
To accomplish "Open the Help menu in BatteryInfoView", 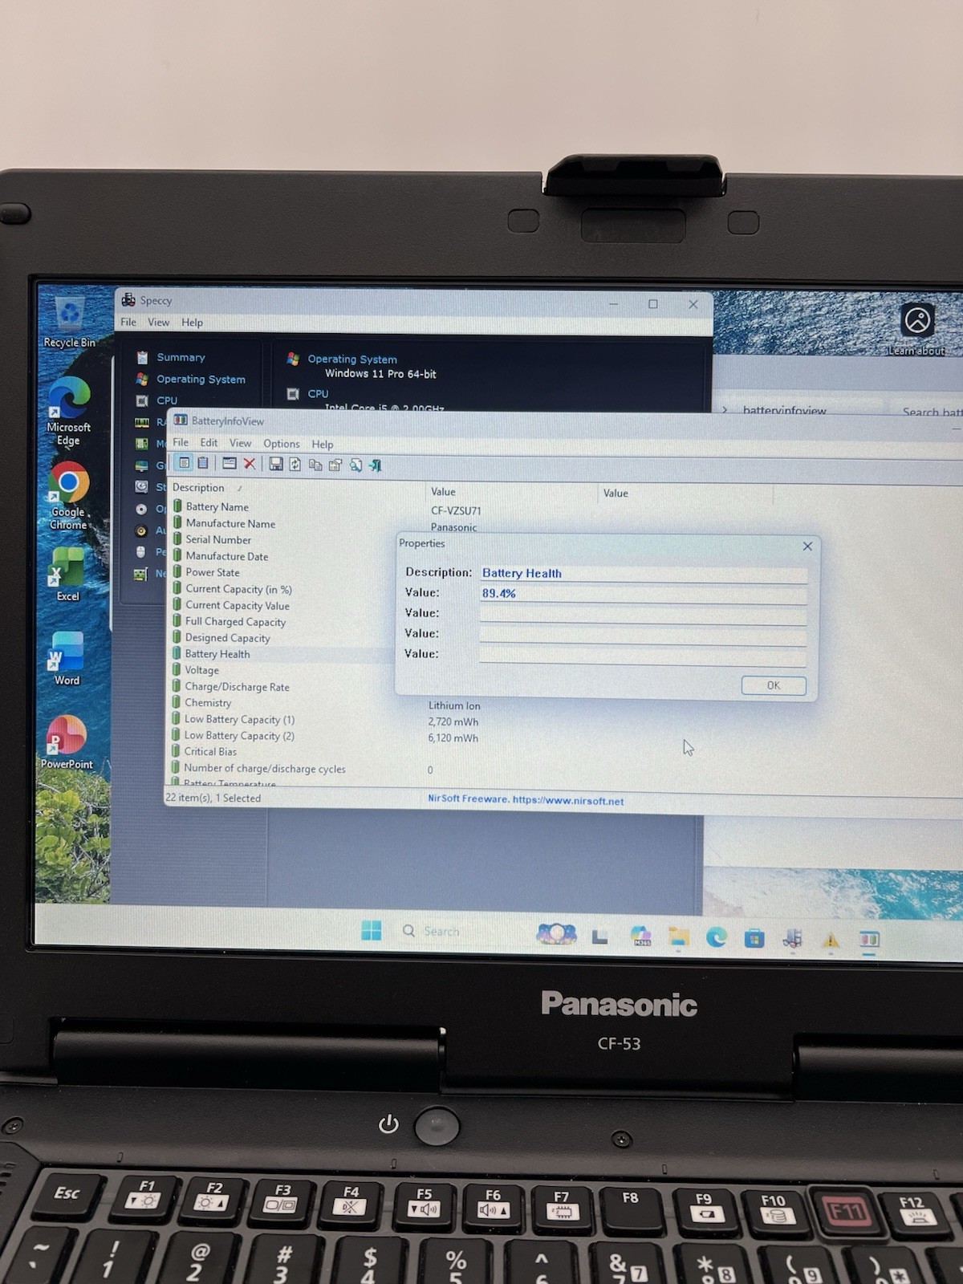I will [x=323, y=444].
